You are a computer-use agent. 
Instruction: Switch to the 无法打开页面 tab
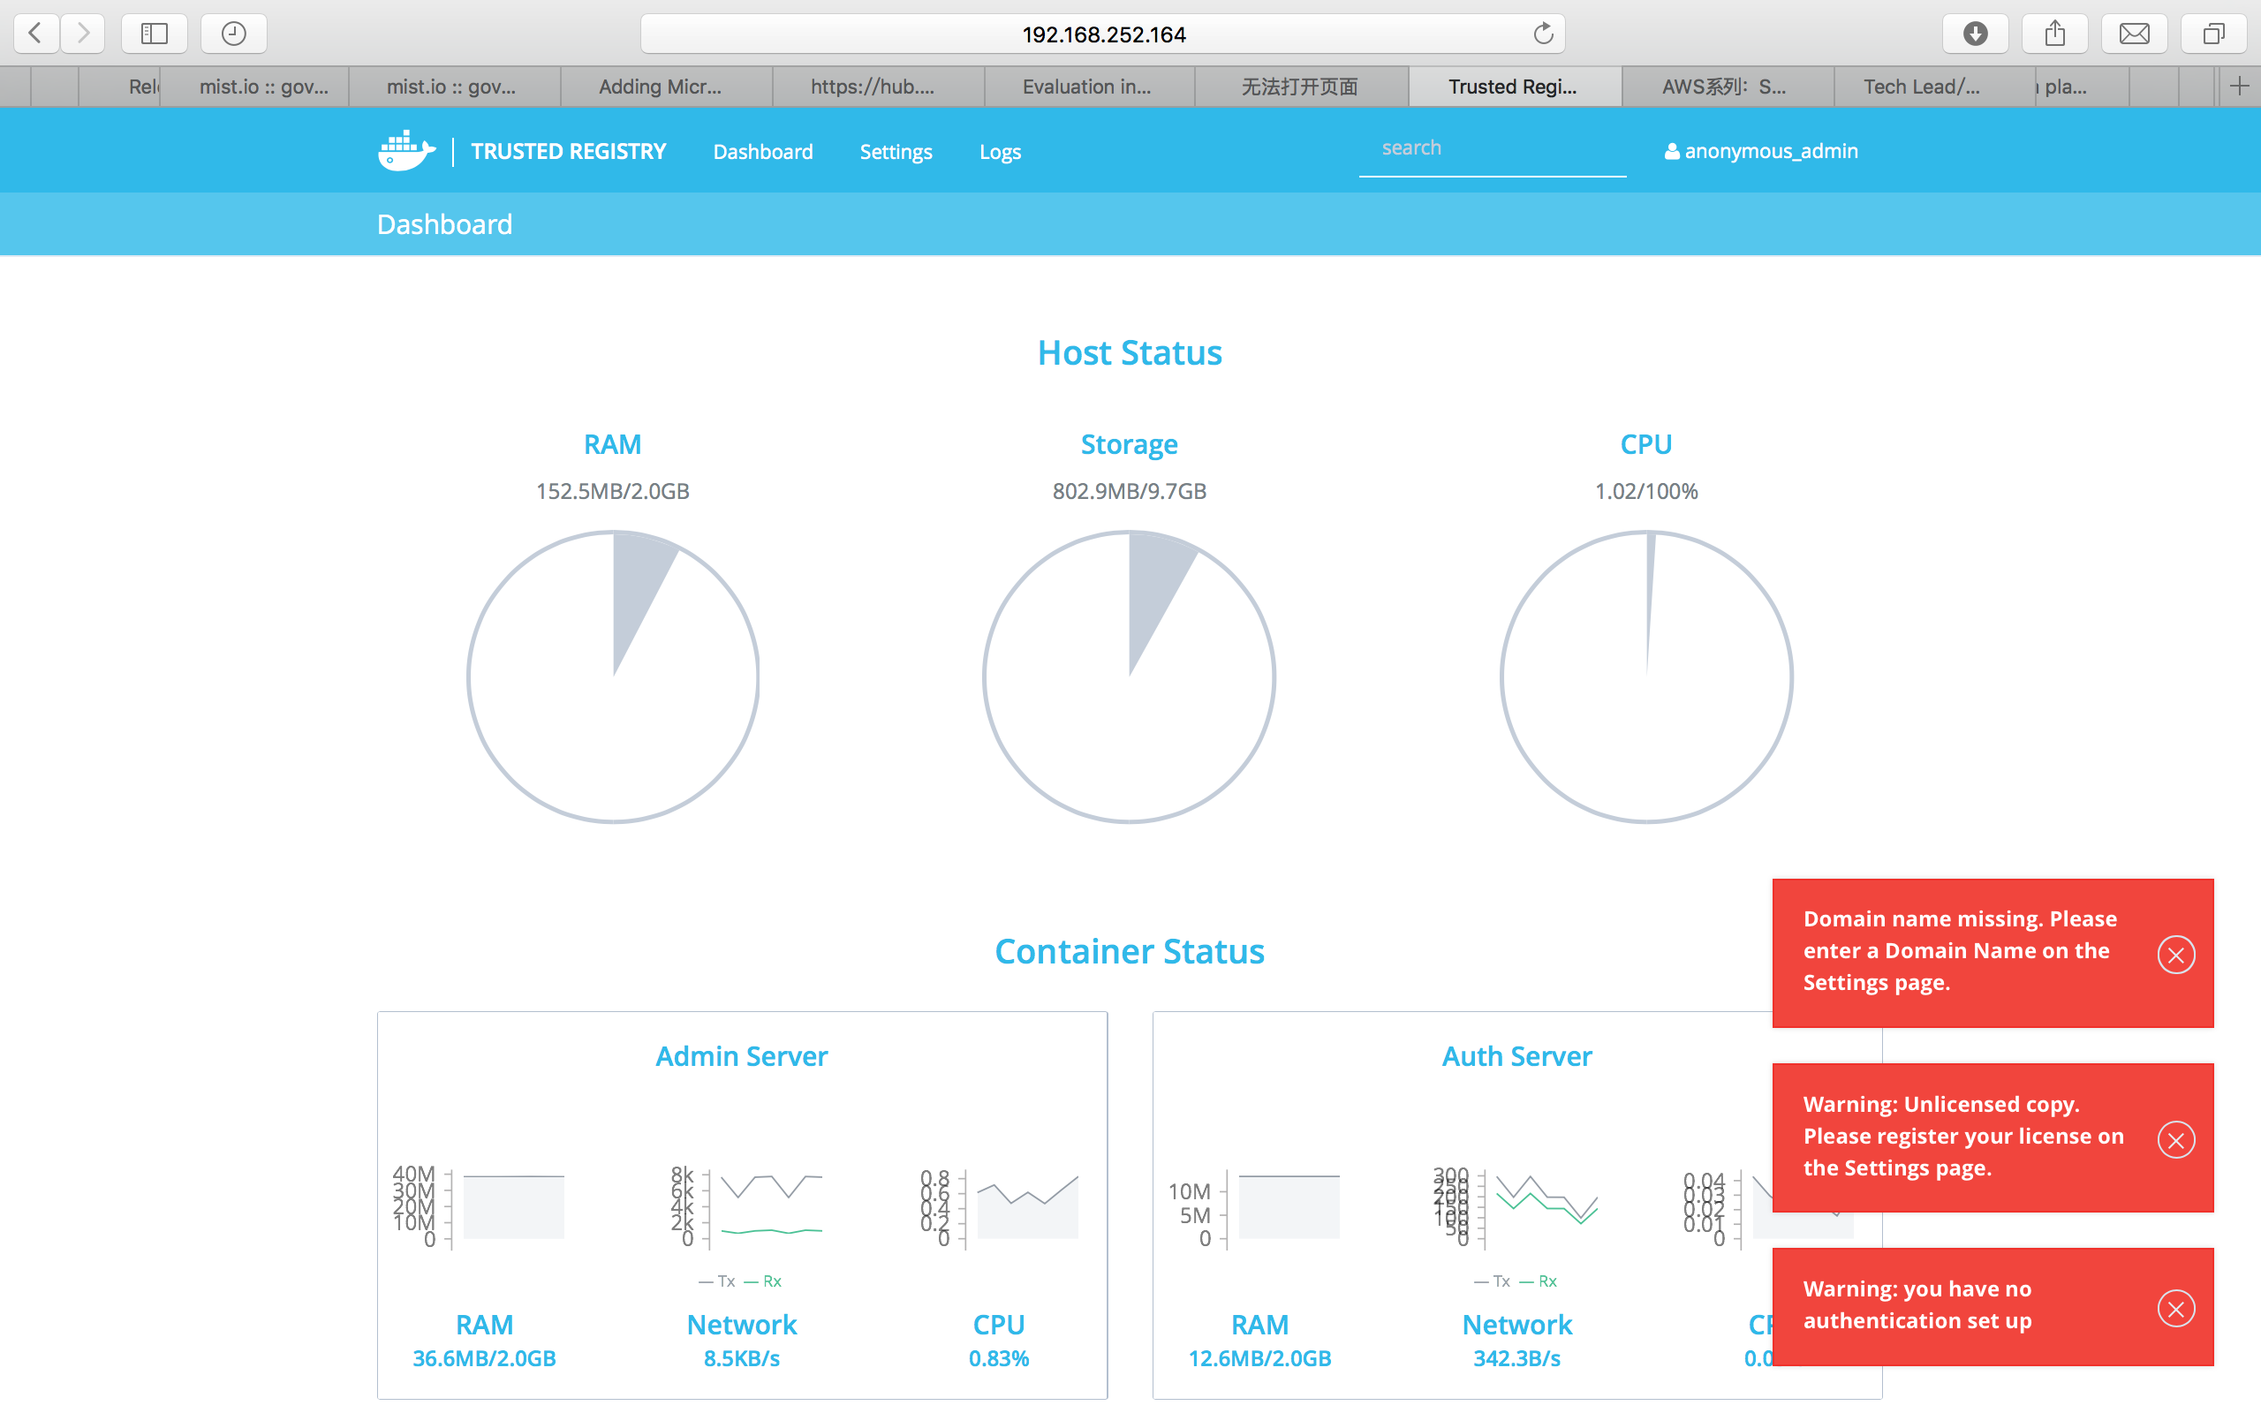(x=1302, y=87)
